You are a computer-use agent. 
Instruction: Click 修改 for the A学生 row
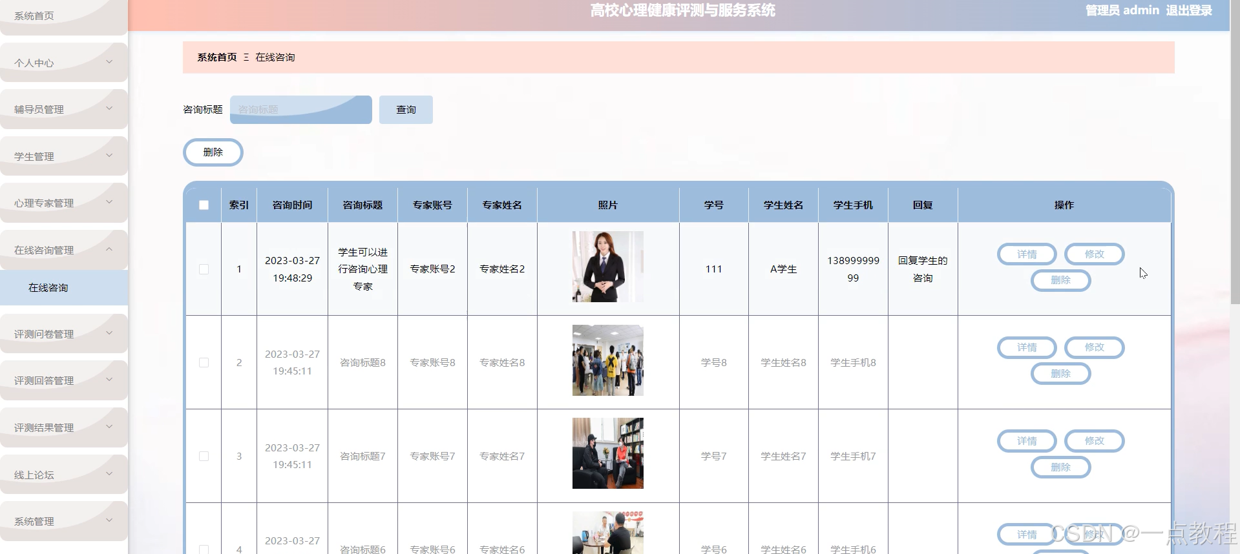pos(1094,254)
